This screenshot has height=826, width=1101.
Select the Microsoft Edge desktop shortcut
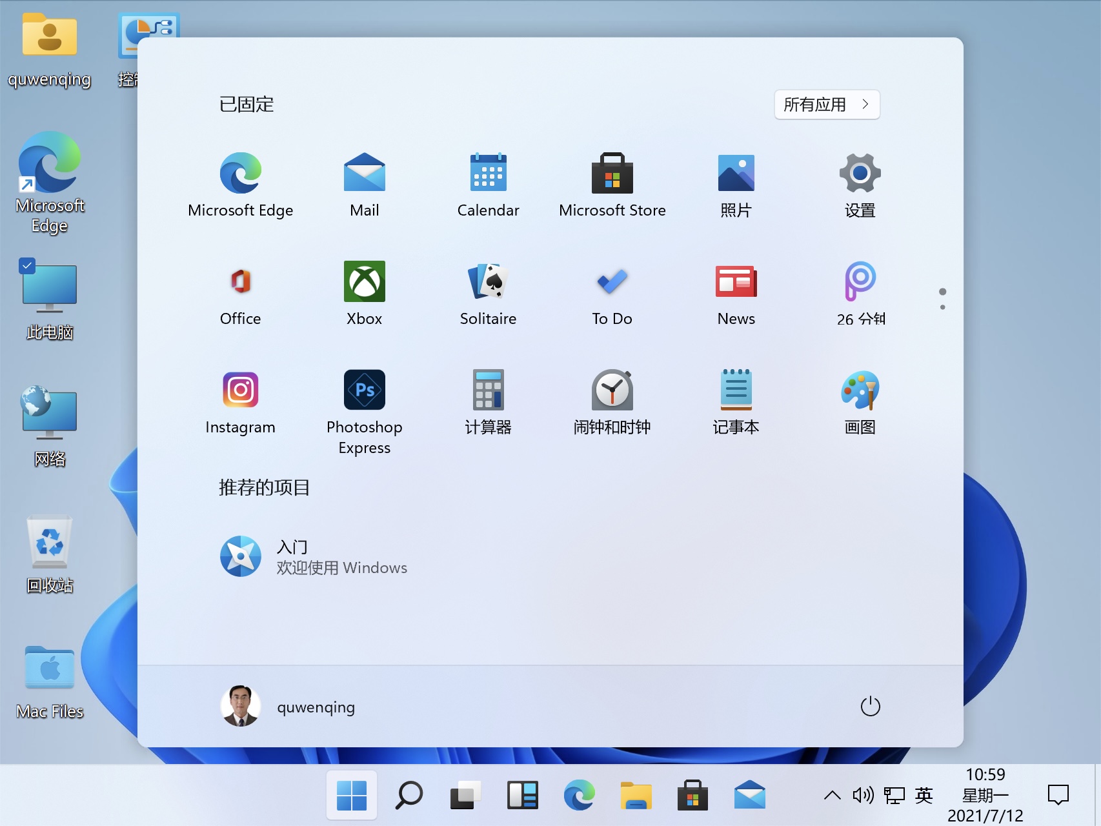(x=50, y=183)
